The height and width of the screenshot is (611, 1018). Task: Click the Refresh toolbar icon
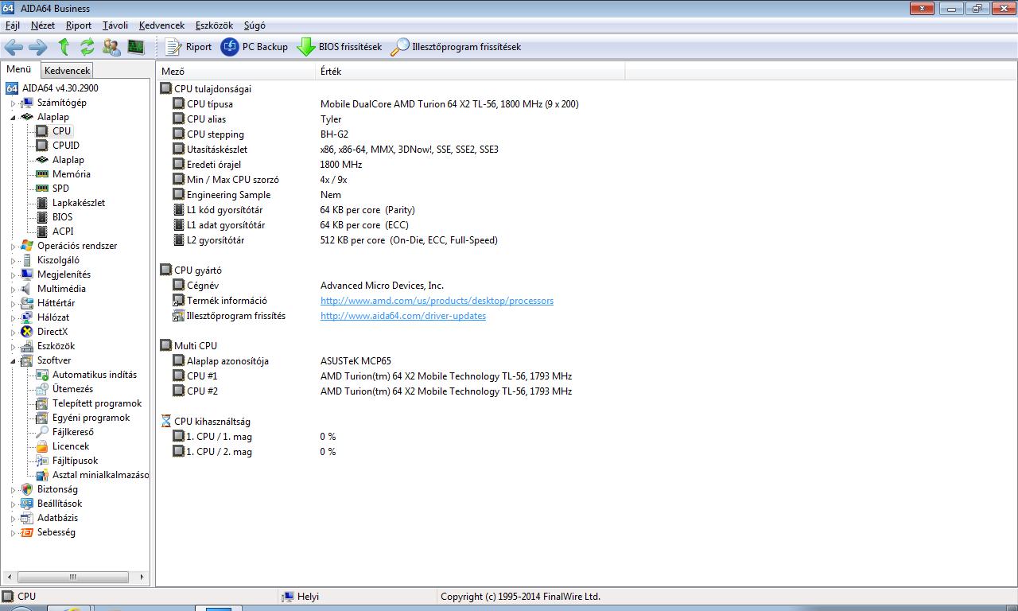[87, 47]
